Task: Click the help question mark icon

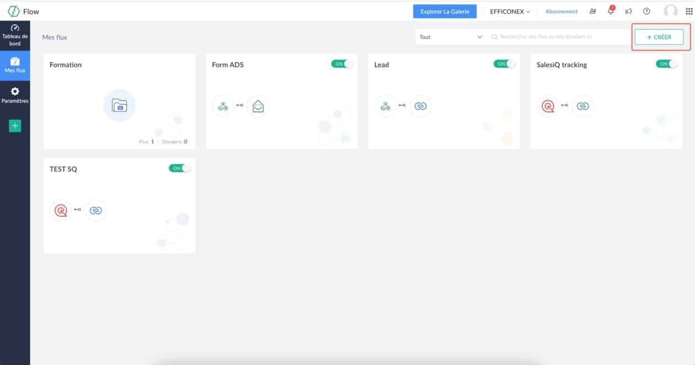Action: coord(646,12)
